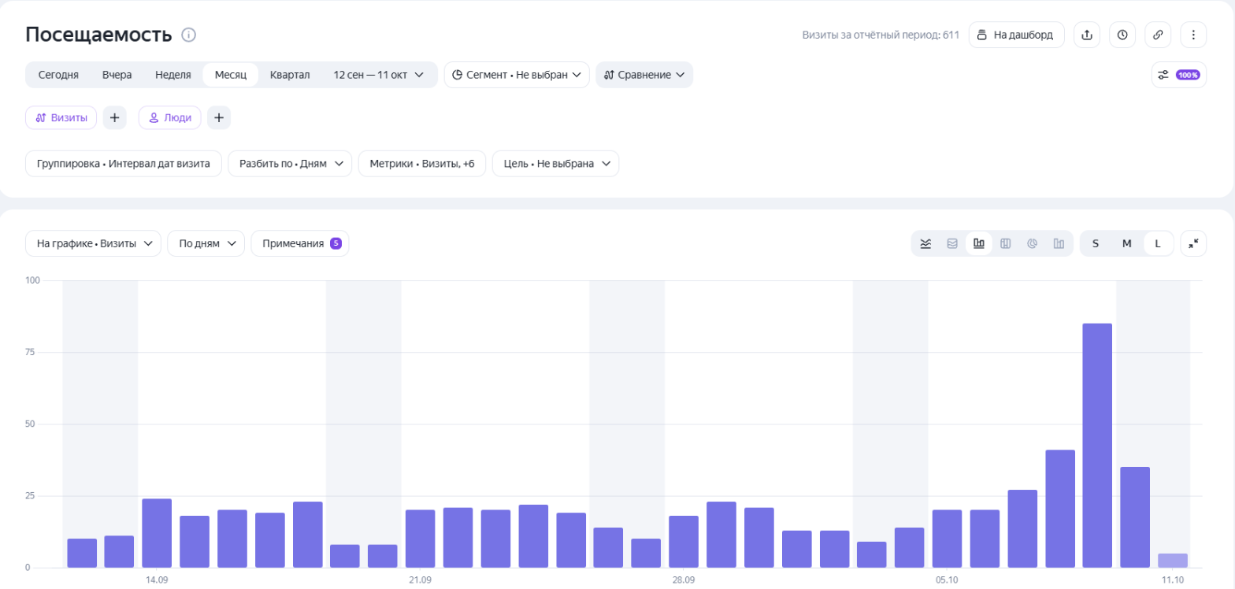Open the clock schedule icon button
This screenshot has height=589, width=1235.
click(1122, 35)
